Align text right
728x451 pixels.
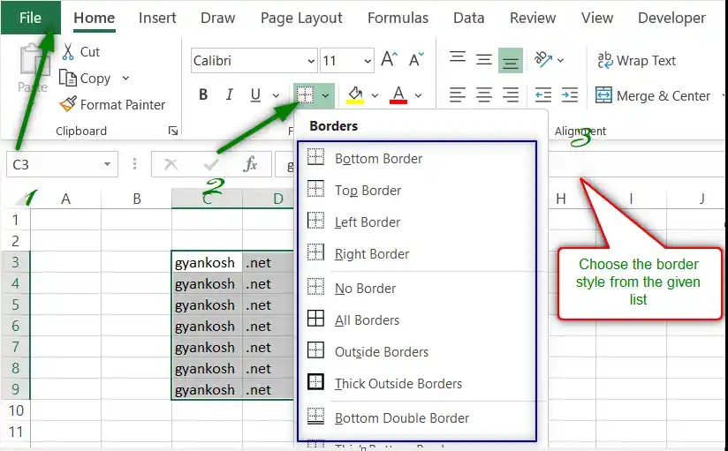tap(511, 95)
